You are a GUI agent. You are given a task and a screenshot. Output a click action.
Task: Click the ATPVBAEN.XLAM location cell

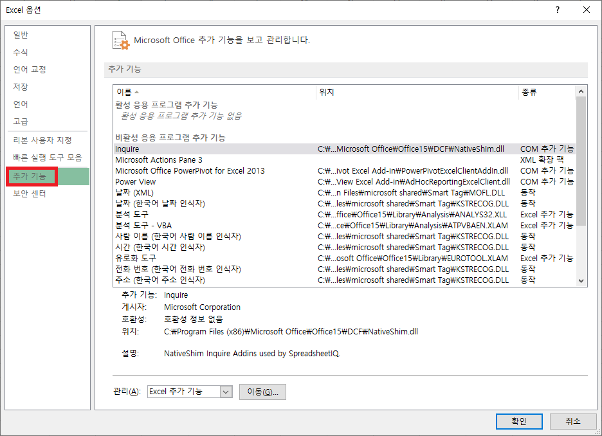tap(413, 225)
